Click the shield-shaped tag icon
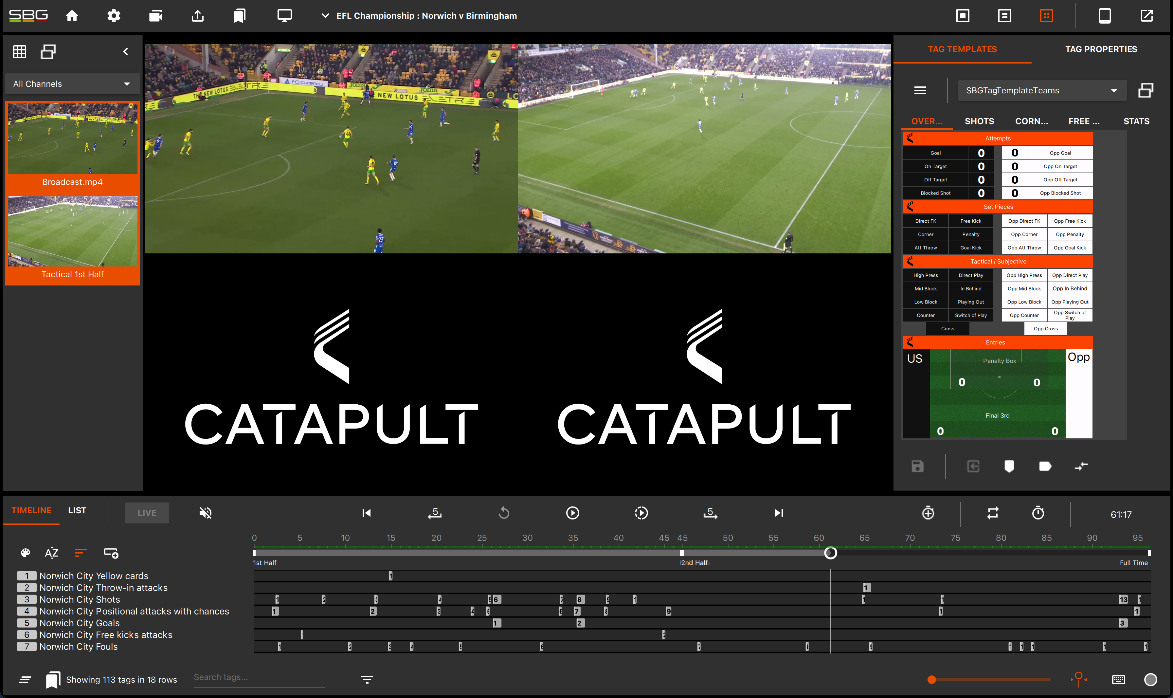 [1009, 466]
